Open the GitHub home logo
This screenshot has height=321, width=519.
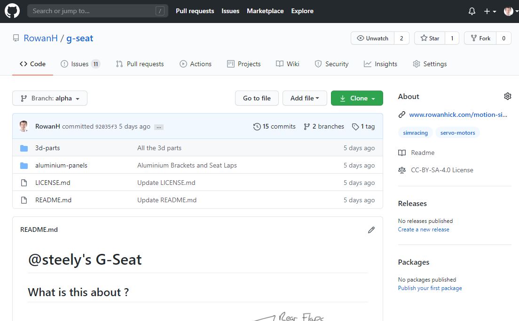tap(12, 11)
